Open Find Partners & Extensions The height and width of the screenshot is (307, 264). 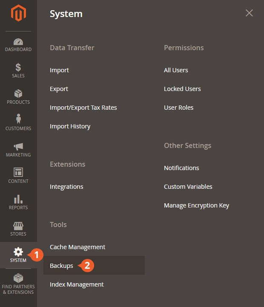tap(18, 284)
